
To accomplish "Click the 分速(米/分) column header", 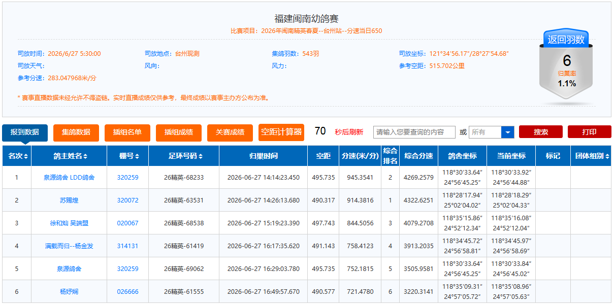I will click(x=360, y=156).
